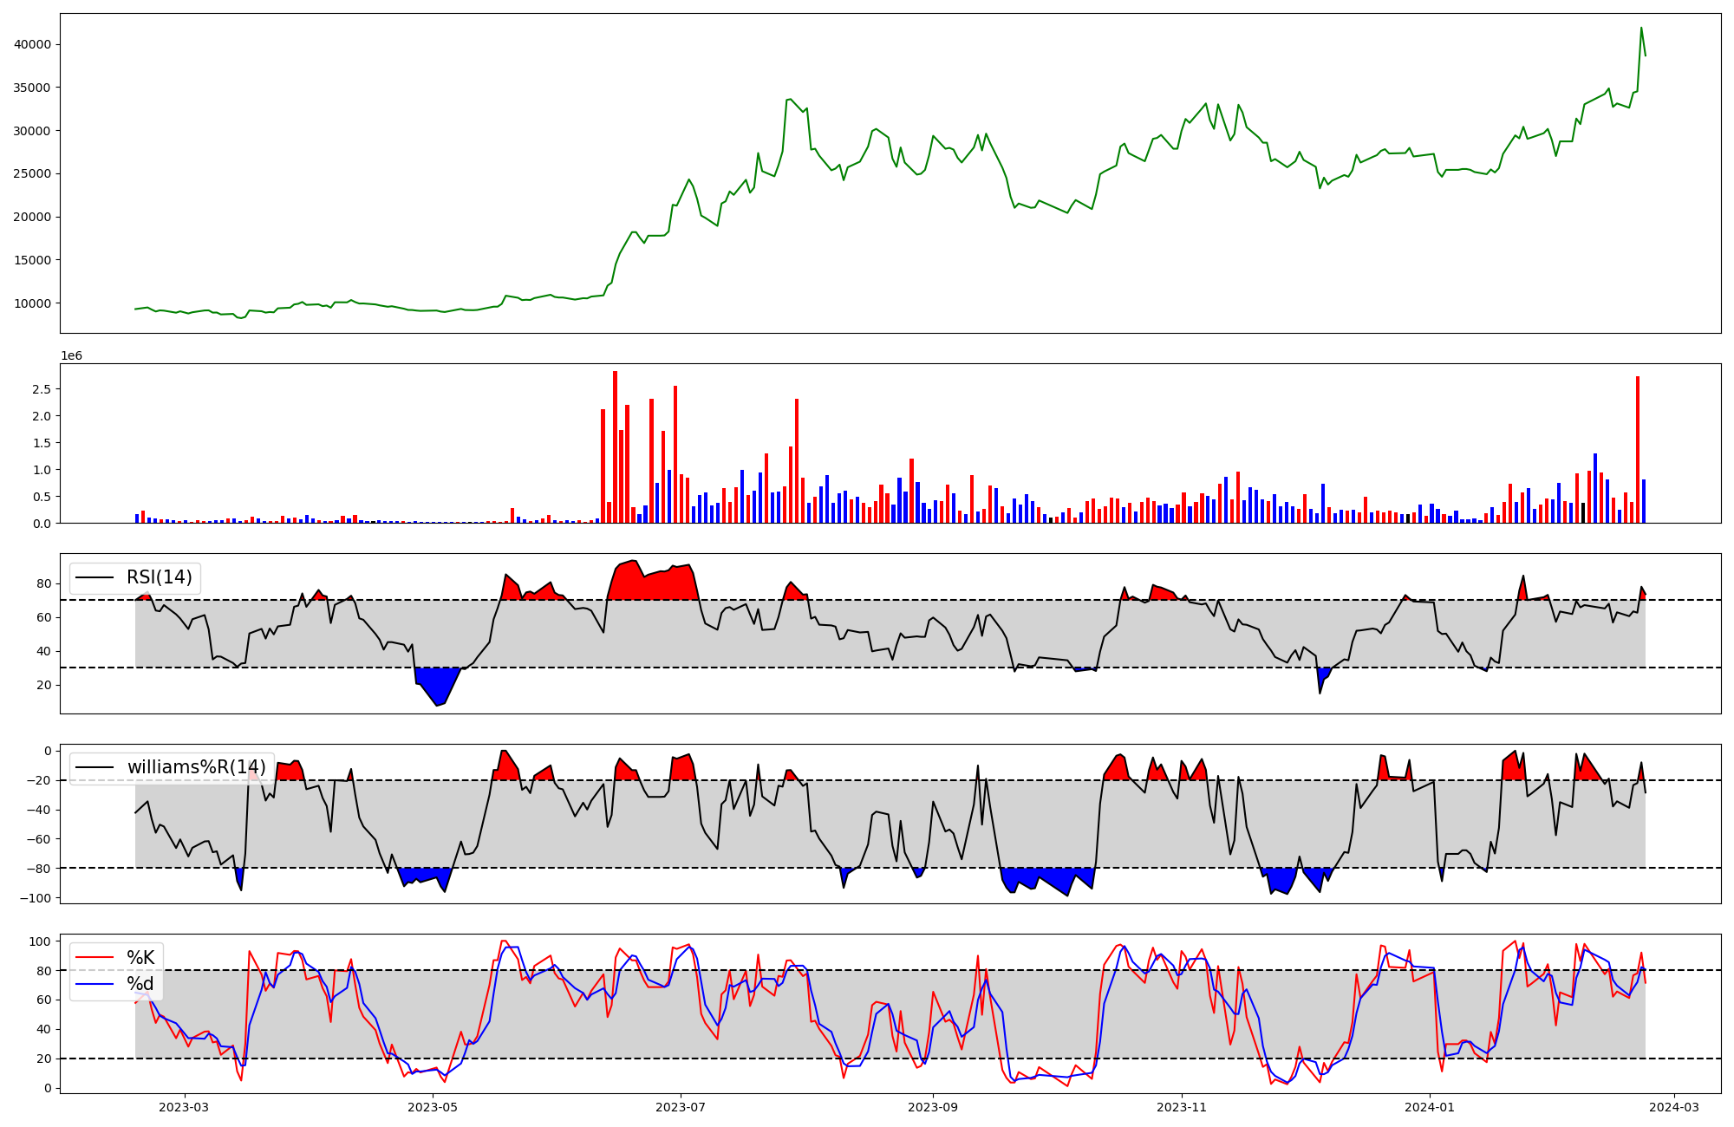Click the tallest red volume bar at far right
Image resolution: width=1734 pixels, height=1127 pixels.
click(1637, 449)
